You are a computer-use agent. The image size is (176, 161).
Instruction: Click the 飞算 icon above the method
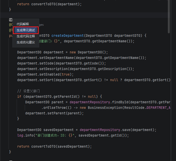click(x=11, y=20)
